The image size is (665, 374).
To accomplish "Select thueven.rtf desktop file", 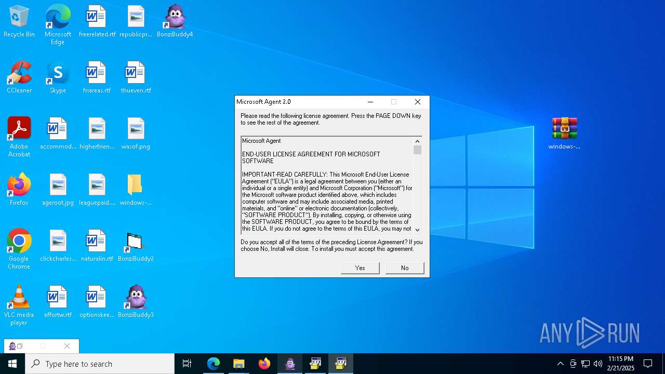I will pyautogui.click(x=136, y=77).
